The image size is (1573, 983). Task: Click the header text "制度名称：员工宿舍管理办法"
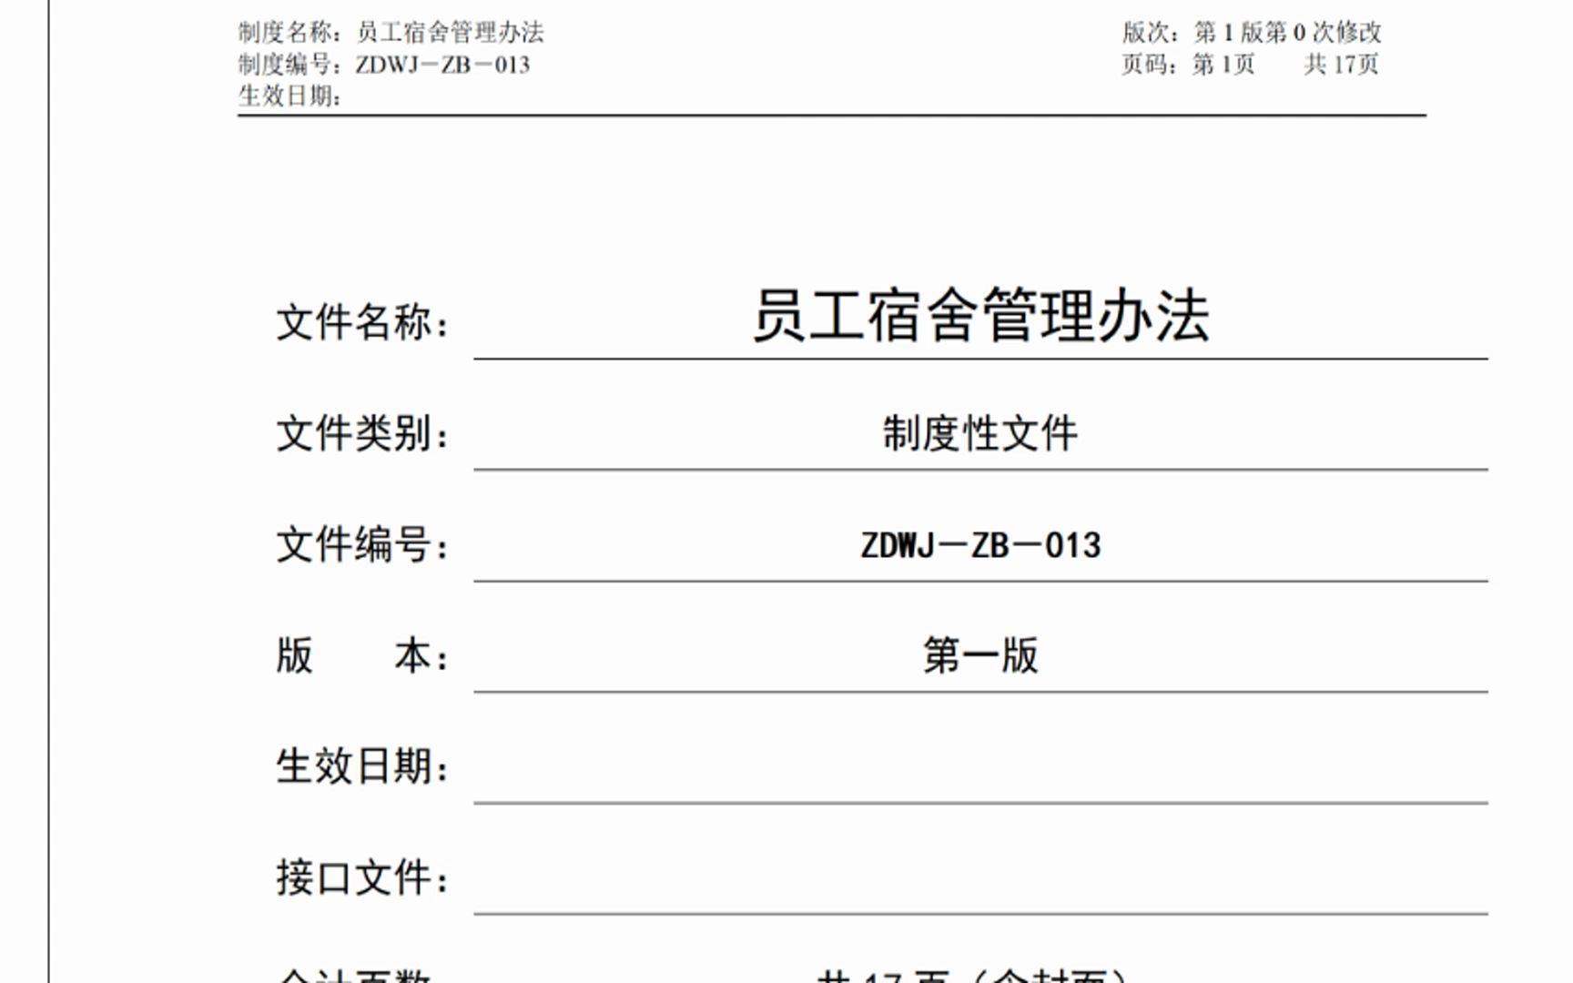click(391, 33)
